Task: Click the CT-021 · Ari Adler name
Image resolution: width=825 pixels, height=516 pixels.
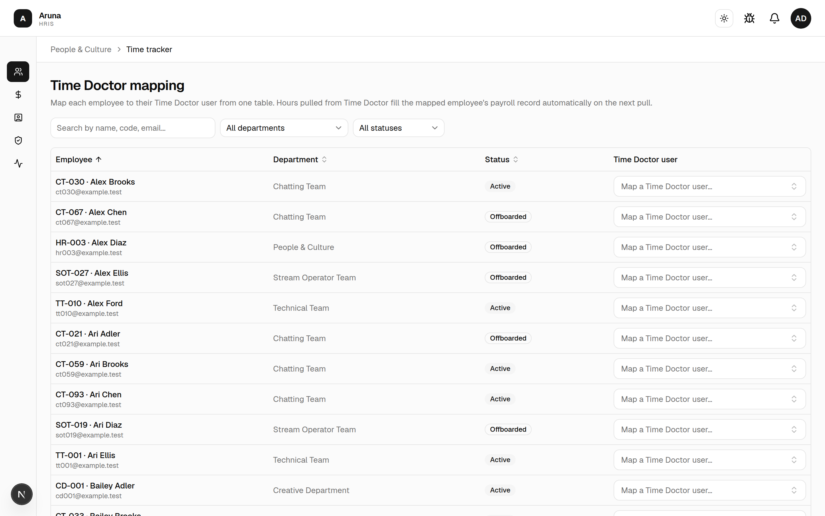Action: pos(88,334)
